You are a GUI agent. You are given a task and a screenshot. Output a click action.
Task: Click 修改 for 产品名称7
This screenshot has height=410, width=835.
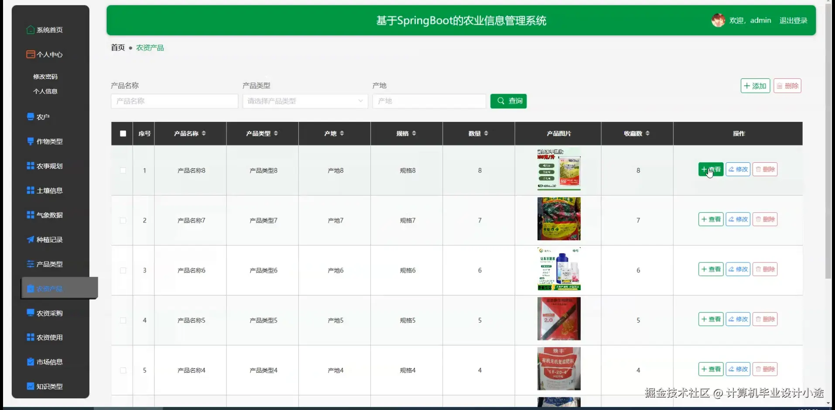point(738,219)
